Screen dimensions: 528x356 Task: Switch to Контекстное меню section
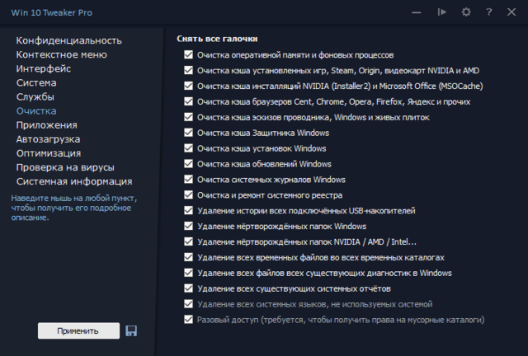pyautogui.click(x=61, y=54)
